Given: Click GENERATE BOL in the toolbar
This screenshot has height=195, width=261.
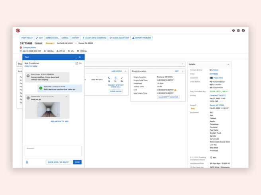Looking at the screenshot, I should [52, 38].
